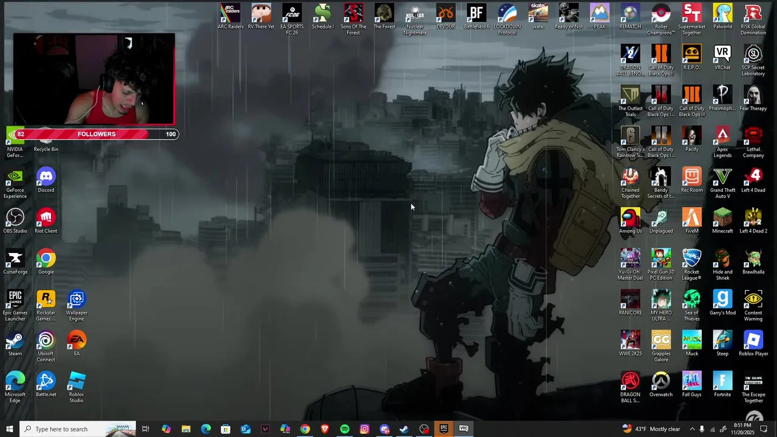Launch RV There Yet from desktop
The width and height of the screenshot is (777, 437).
tap(261, 17)
